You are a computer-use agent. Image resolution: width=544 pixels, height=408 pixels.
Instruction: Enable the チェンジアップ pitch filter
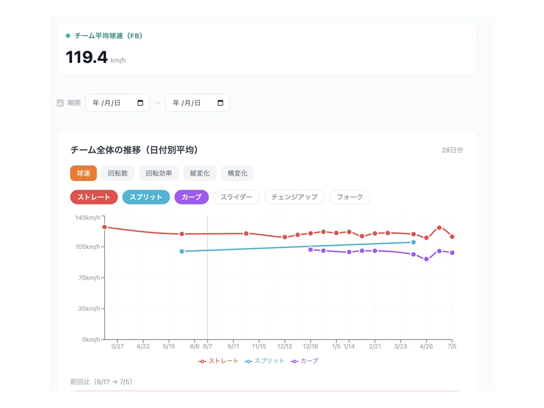294,197
